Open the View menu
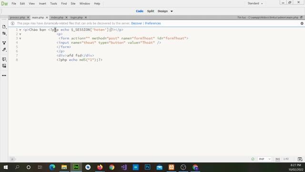305x172 pixels. pos(32,3)
